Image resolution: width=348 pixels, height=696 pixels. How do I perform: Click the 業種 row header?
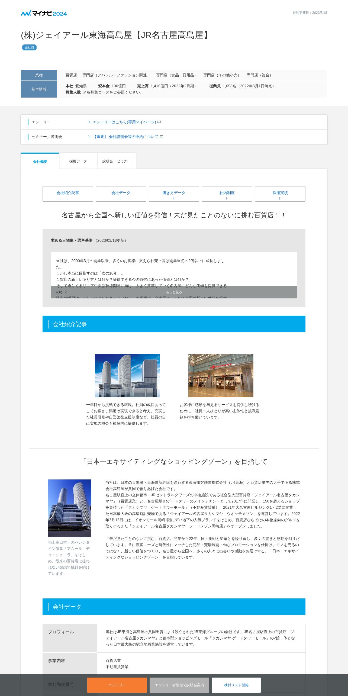click(x=39, y=75)
